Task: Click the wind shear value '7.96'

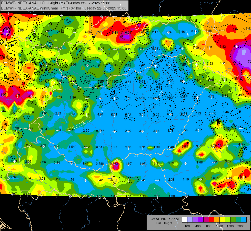Action: [x=21, y=30]
